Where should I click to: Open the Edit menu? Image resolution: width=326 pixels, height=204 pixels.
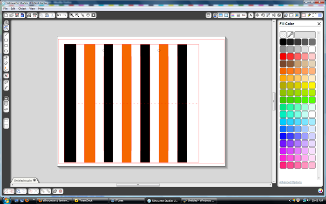coord(13,8)
